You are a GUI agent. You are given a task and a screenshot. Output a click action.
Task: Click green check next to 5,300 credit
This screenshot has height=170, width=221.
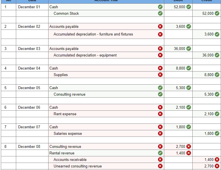[217, 94]
